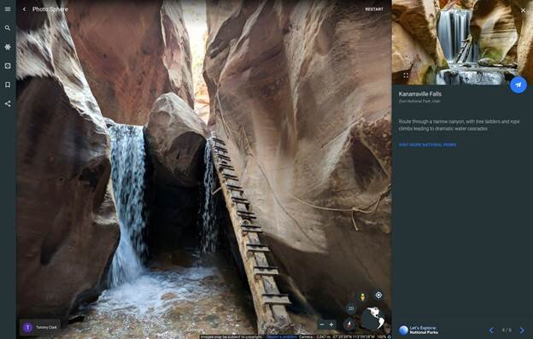Image resolution: width=533 pixels, height=339 pixels.
Task: Click the fly-to-my-location target icon
Action: 378,295
